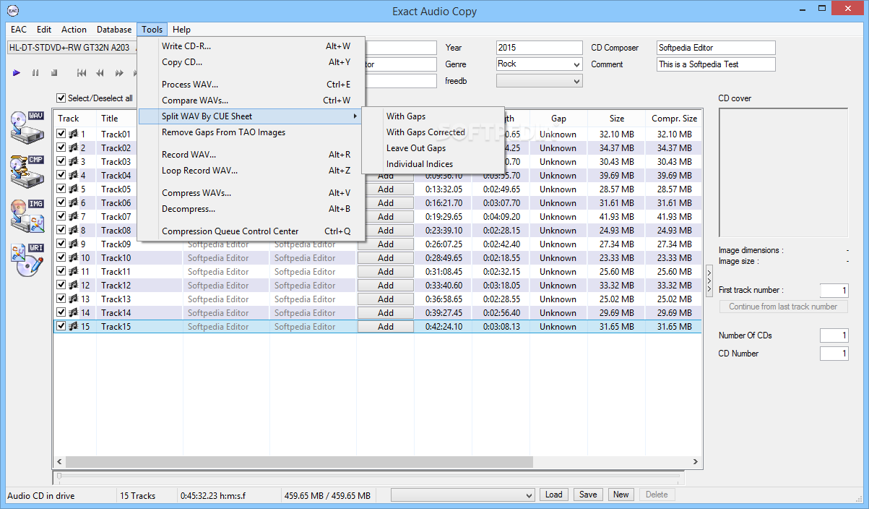Click the Save button
Screen dimensions: 869x509
588,495
